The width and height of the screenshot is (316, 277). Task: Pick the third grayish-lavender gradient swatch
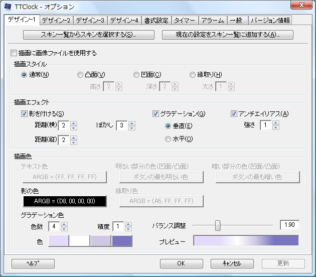(101, 241)
